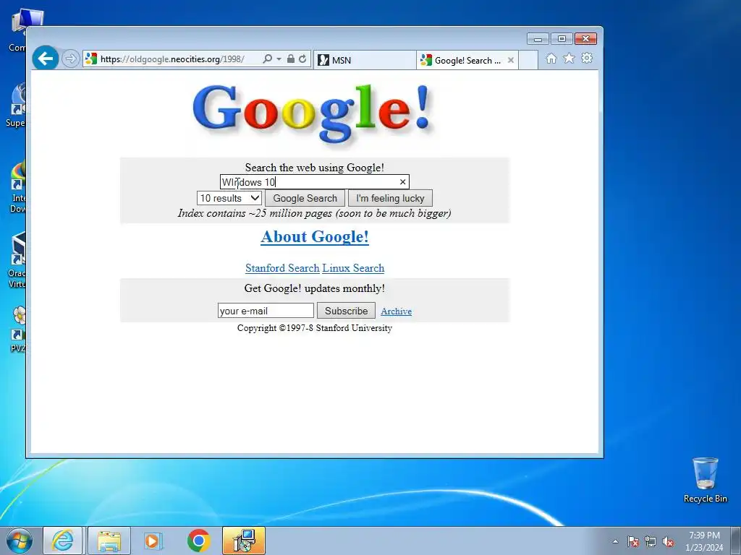Click the Subscribe button
This screenshot has width=741, height=555.
pyautogui.click(x=346, y=311)
